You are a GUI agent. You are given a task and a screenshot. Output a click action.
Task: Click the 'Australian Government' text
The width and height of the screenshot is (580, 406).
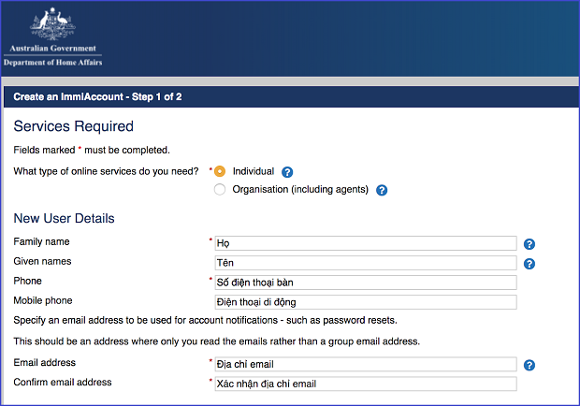click(53, 49)
